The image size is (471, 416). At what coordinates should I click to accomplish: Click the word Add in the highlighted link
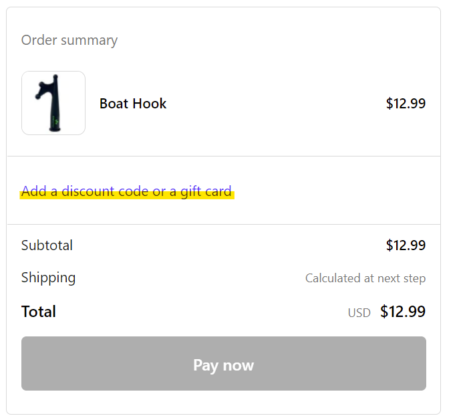point(33,191)
